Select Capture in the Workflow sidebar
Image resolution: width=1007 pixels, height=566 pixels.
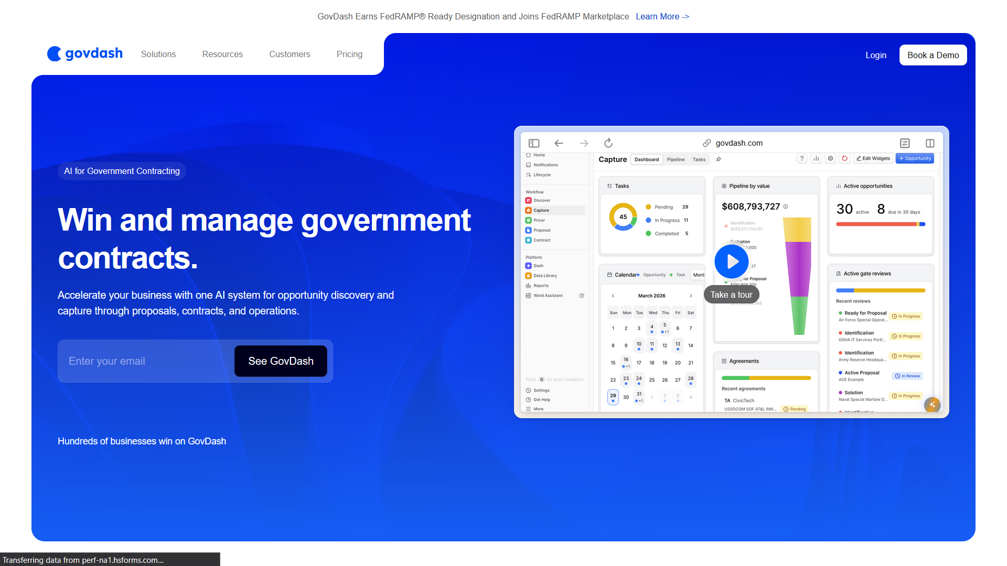[x=555, y=210]
